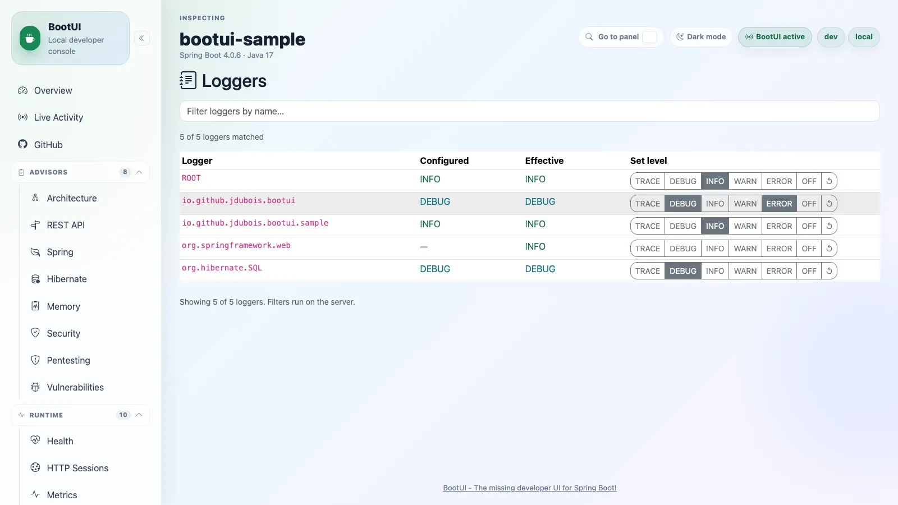Click the Spring leaf icon
This screenshot has width=898, height=505.
tap(35, 252)
